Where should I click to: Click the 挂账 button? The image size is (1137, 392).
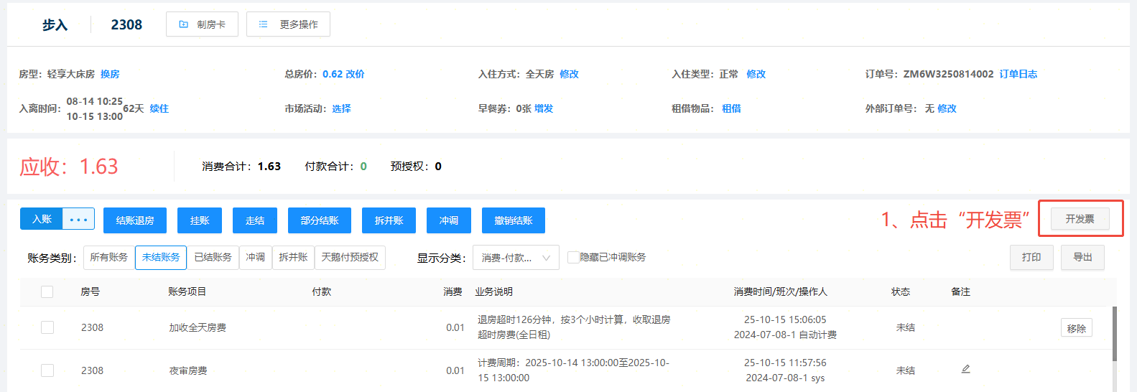(200, 220)
